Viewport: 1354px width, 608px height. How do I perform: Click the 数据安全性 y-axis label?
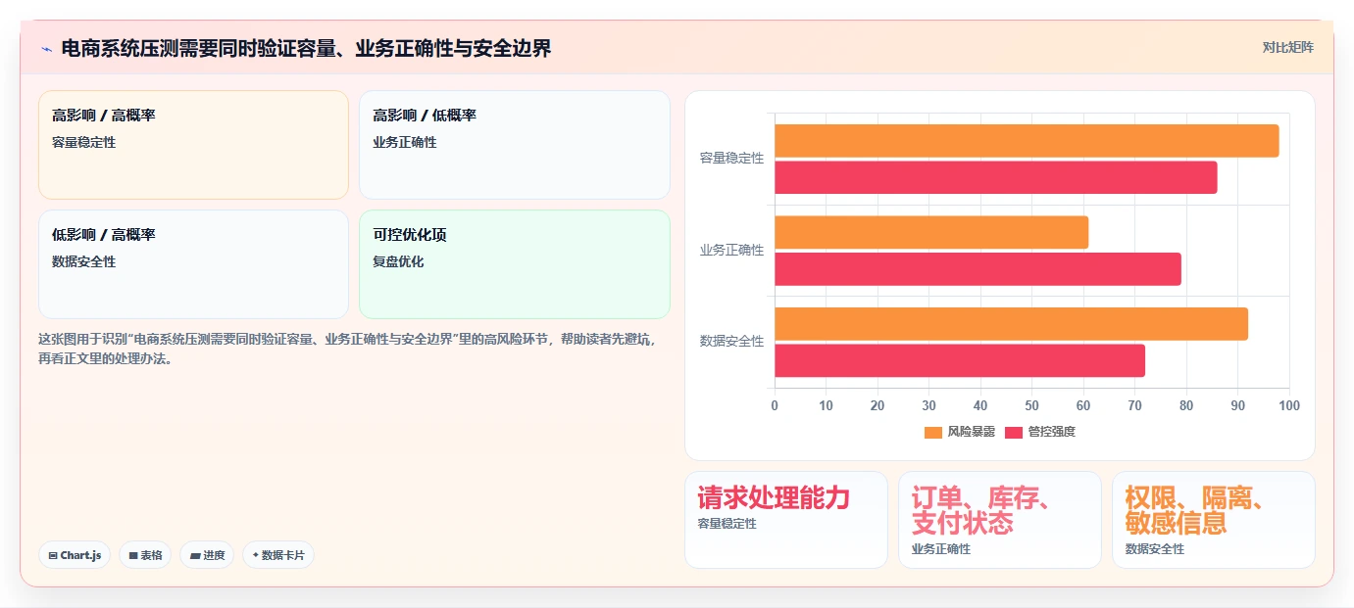pos(731,341)
